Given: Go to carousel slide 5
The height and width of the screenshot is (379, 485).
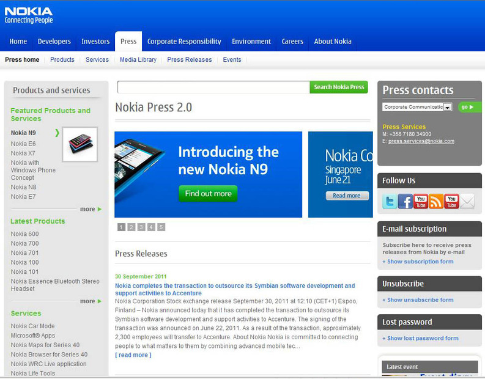Looking at the screenshot, I should point(161,227).
